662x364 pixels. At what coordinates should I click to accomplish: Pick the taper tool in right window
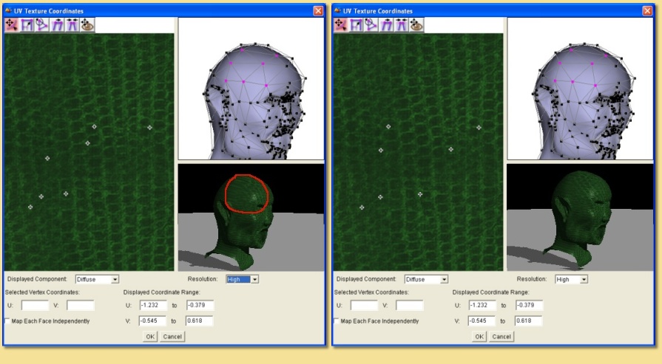click(x=401, y=25)
